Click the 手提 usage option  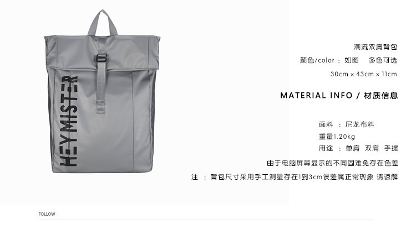point(391,148)
